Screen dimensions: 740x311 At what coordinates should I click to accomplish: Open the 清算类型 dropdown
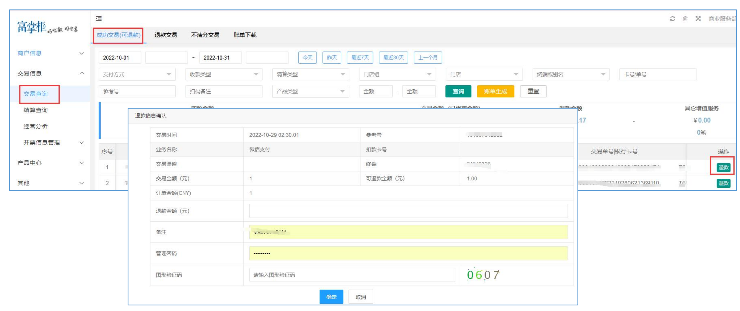pyautogui.click(x=311, y=74)
